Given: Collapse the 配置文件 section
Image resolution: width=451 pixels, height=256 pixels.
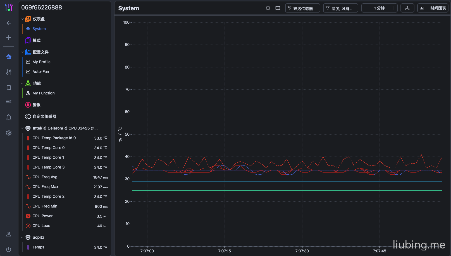Looking at the screenshot, I should (22, 52).
